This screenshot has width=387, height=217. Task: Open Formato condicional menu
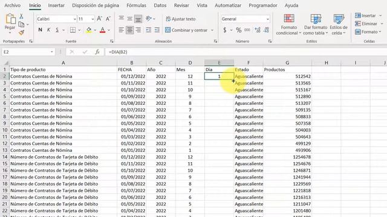click(x=289, y=25)
